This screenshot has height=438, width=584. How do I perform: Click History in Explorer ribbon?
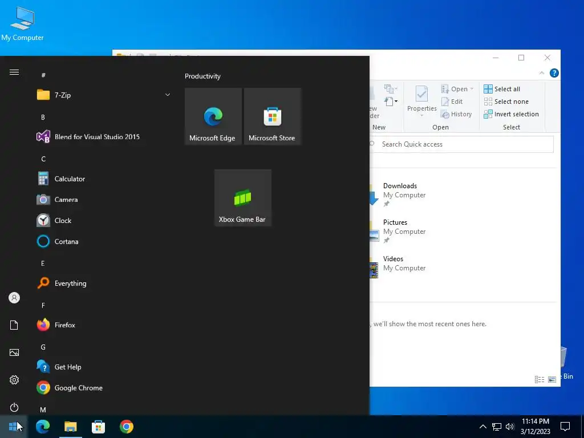coord(456,114)
